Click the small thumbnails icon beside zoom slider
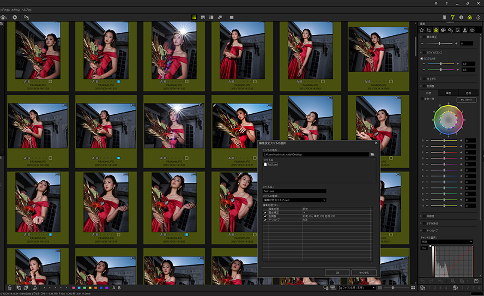484x296 pixels. point(380,288)
